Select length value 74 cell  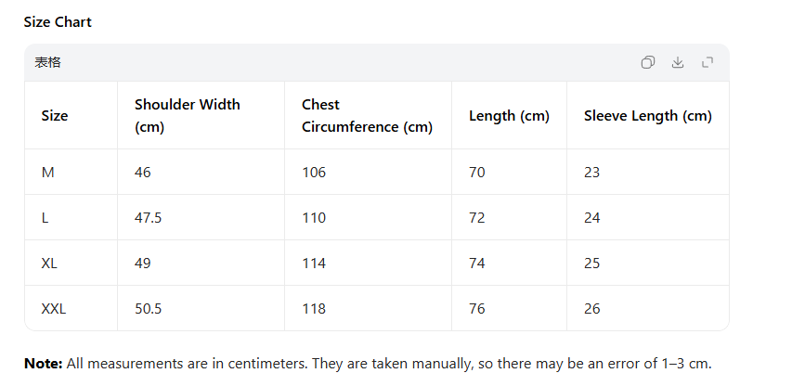pos(477,264)
